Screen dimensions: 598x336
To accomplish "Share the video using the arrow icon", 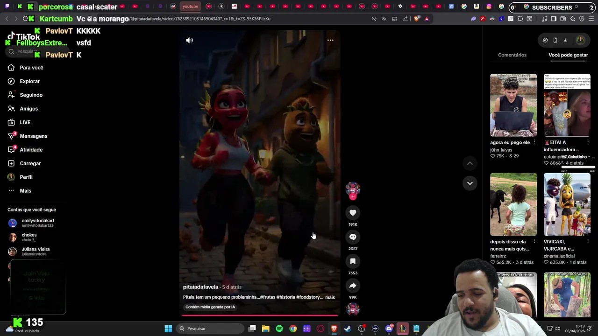I will coord(353,286).
